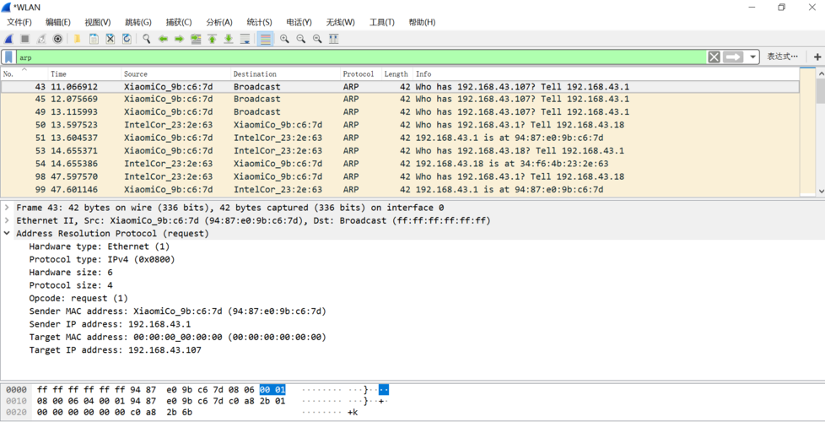Select packet number 45 row
This screenshot has height=422, width=825.
[400, 99]
